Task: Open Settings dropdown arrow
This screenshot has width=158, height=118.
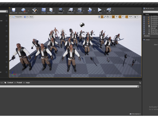Action: coord(64,11)
